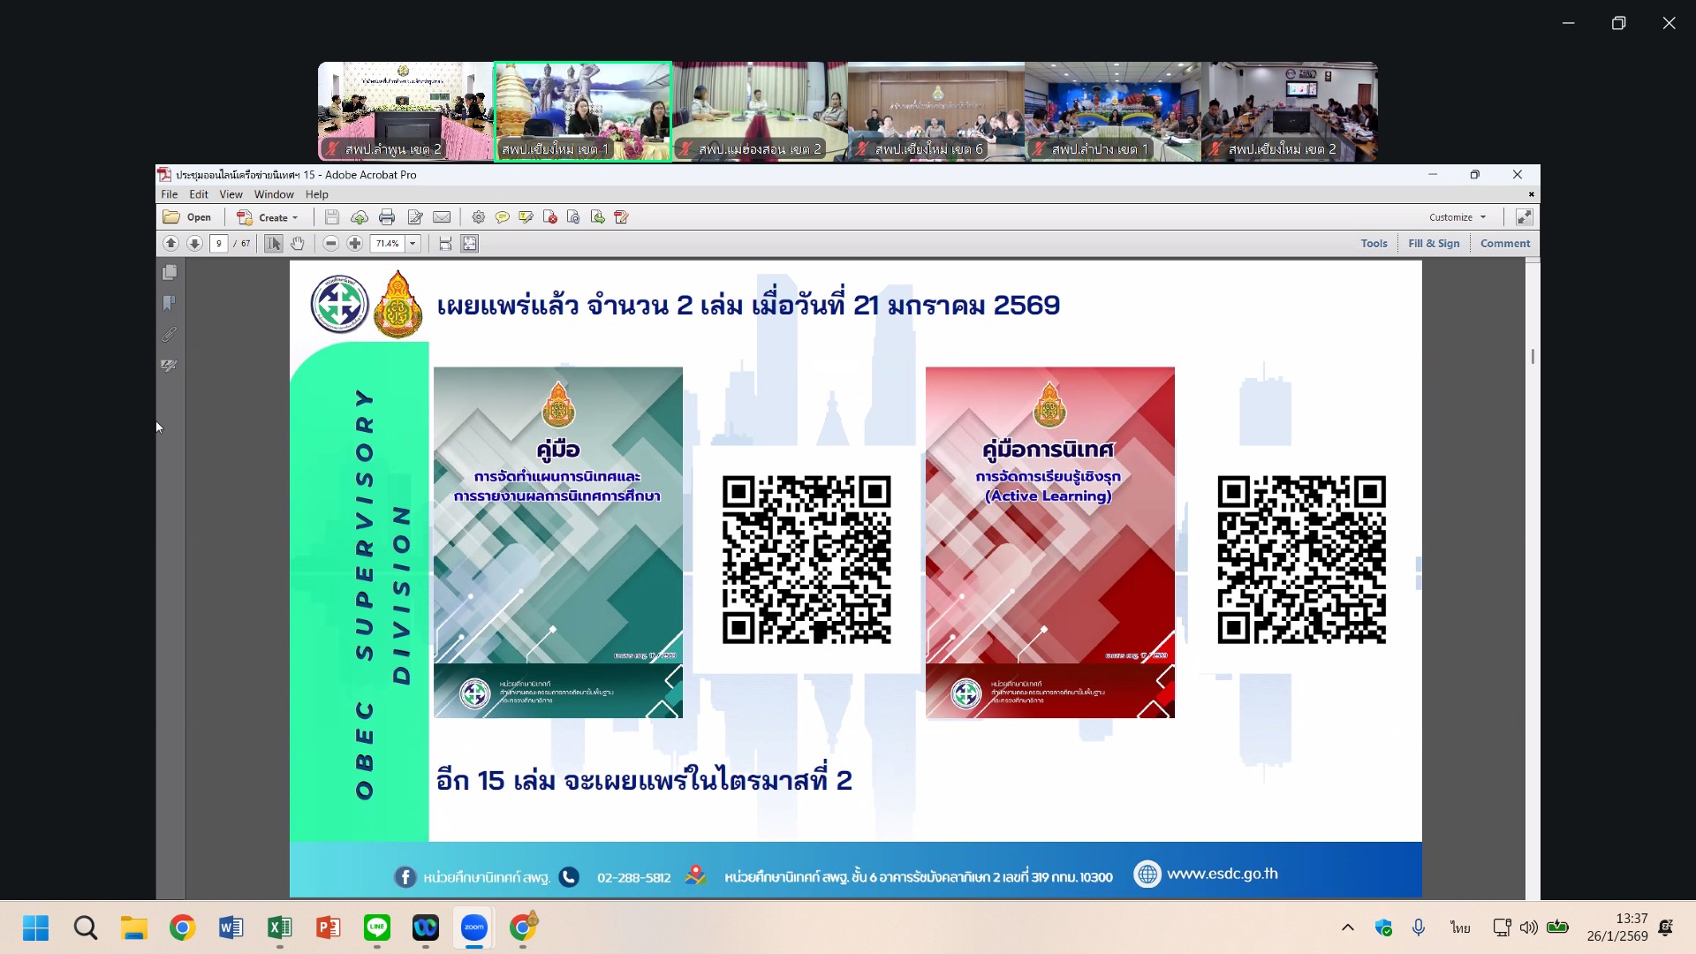Open the zoom percentage dropdown
The height and width of the screenshot is (954, 1696).
pyautogui.click(x=413, y=244)
